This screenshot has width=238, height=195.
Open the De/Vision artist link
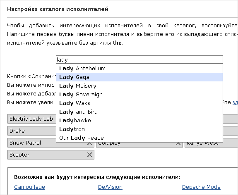click(x=110, y=187)
